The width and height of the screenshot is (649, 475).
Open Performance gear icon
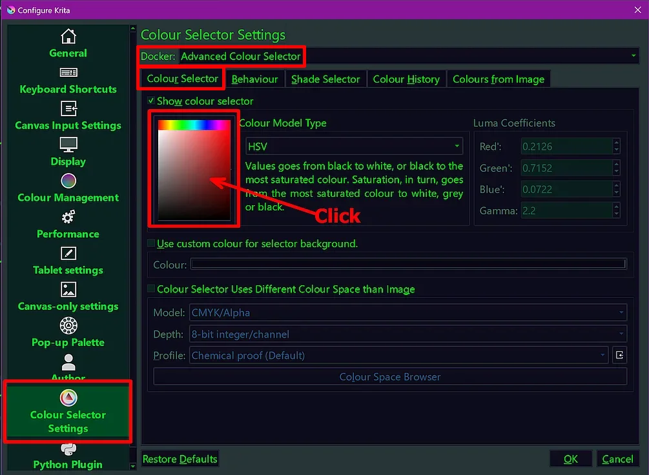68,217
